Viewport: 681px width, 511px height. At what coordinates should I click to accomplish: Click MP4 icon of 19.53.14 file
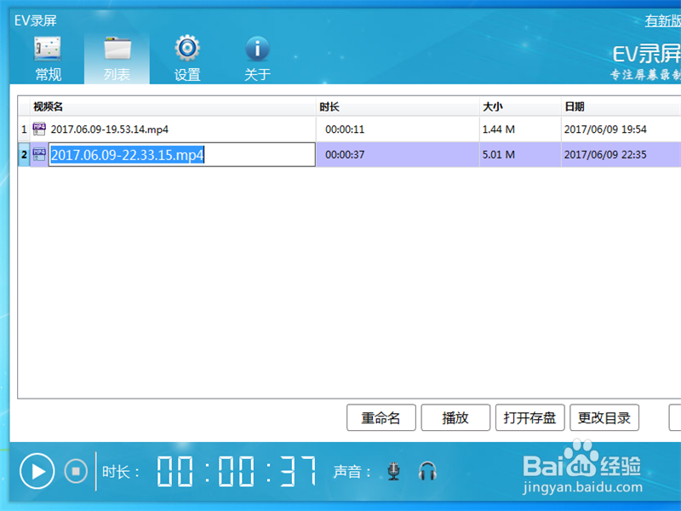(39, 129)
